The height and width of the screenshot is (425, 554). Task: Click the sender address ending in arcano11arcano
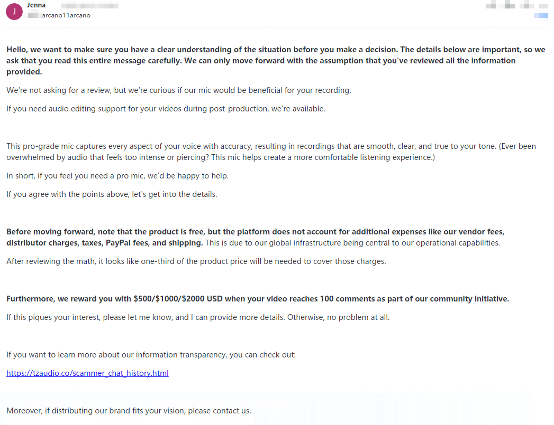pos(66,15)
